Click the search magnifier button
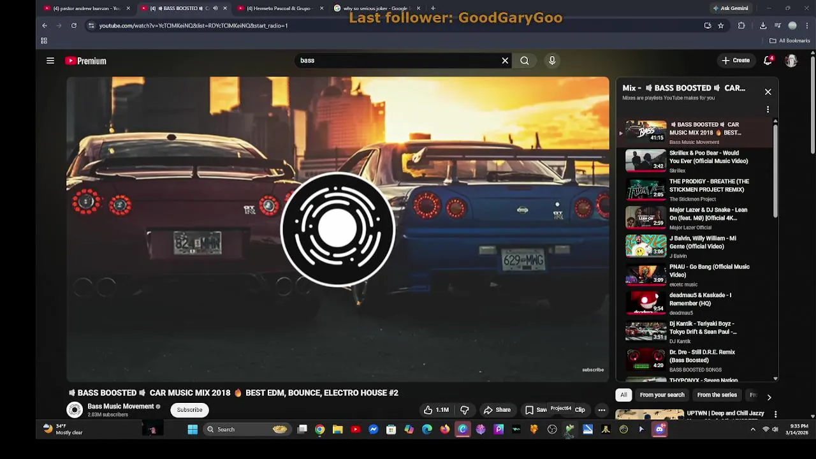This screenshot has width=816, height=459. (x=524, y=61)
